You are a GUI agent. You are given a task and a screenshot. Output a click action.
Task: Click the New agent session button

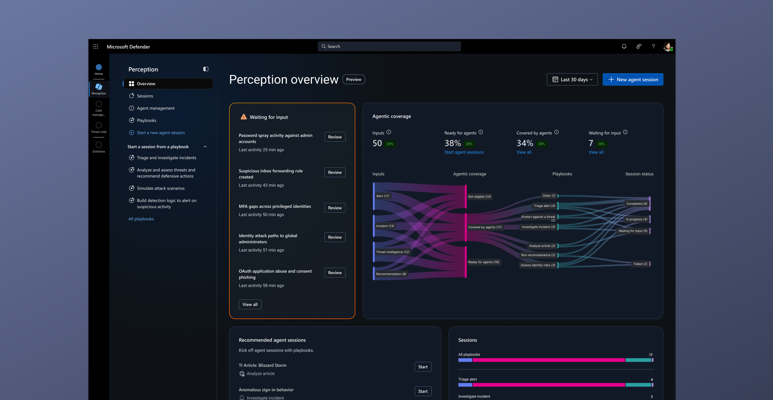pyautogui.click(x=633, y=79)
